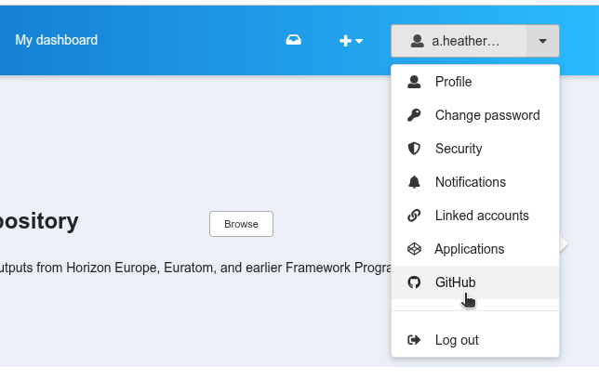
Task: Click the Profile person icon
Action: pos(415,82)
